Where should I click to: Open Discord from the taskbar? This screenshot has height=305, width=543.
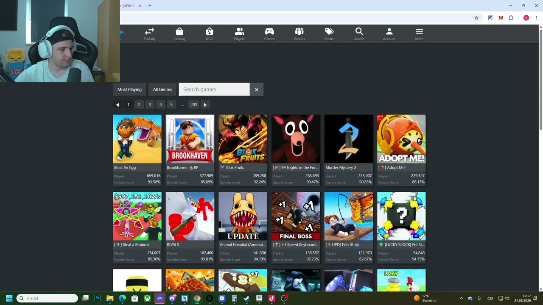pyautogui.click(x=172, y=298)
